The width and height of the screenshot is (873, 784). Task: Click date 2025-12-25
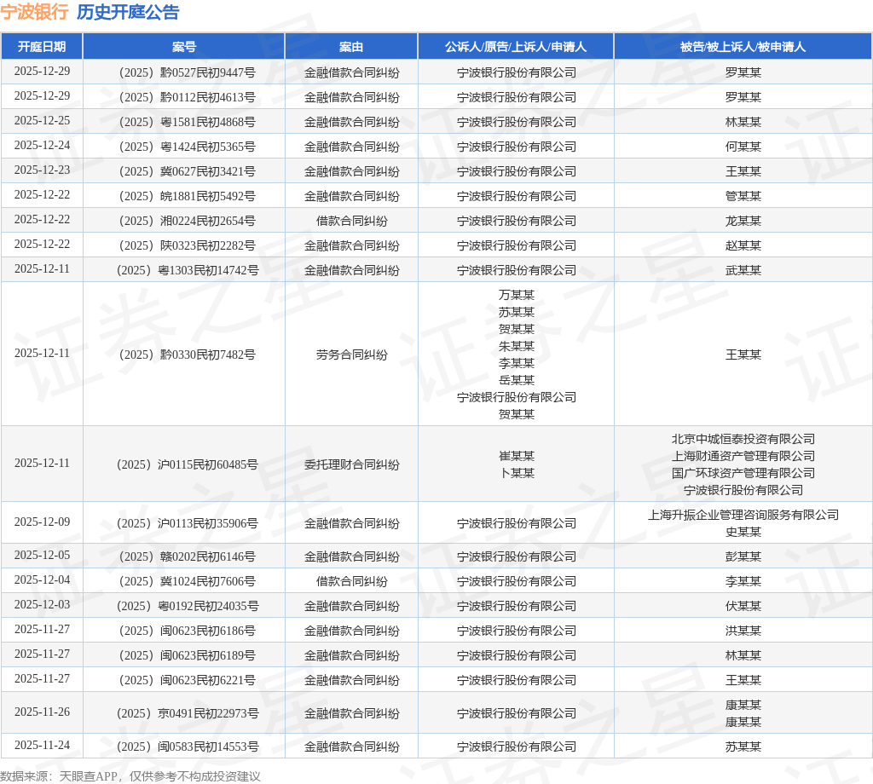tap(42, 121)
